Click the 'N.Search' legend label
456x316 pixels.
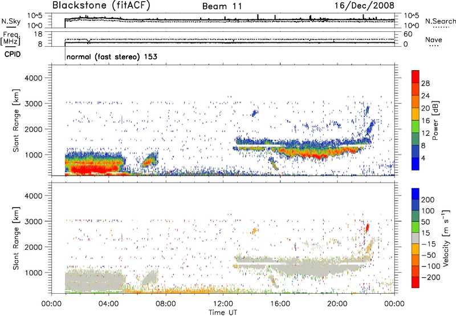click(440, 21)
